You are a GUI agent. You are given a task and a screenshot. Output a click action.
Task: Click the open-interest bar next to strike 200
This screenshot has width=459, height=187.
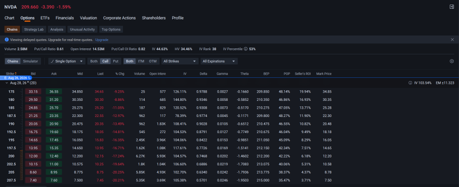pyautogui.click(x=21, y=156)
